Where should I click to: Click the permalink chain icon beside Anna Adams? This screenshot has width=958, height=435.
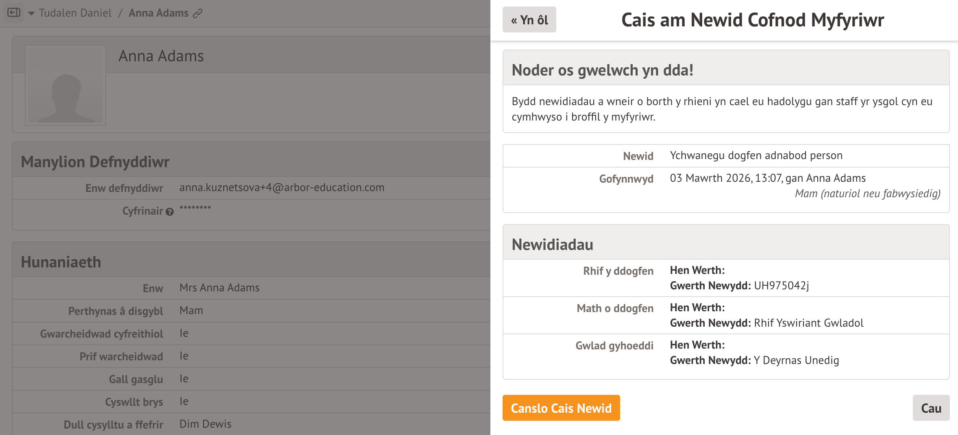198,13
